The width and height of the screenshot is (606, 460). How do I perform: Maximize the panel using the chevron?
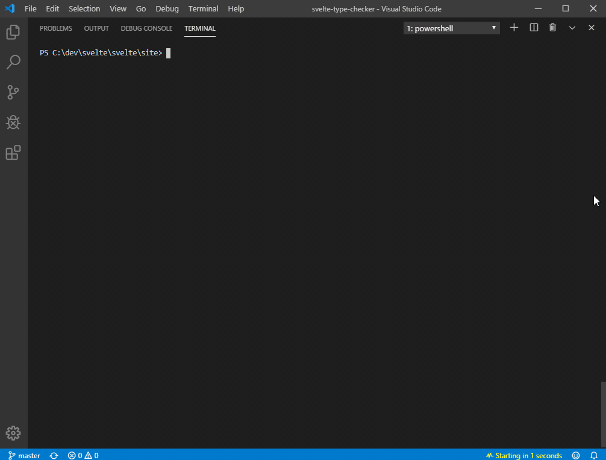(572, 27)
